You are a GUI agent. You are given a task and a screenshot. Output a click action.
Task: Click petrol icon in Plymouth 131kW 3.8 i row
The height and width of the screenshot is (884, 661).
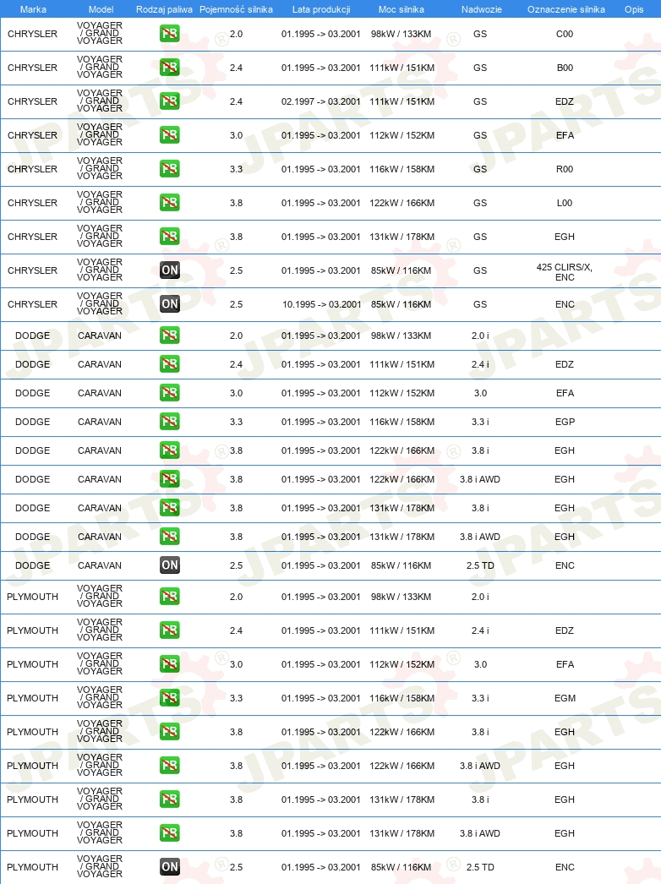point(170,799)
